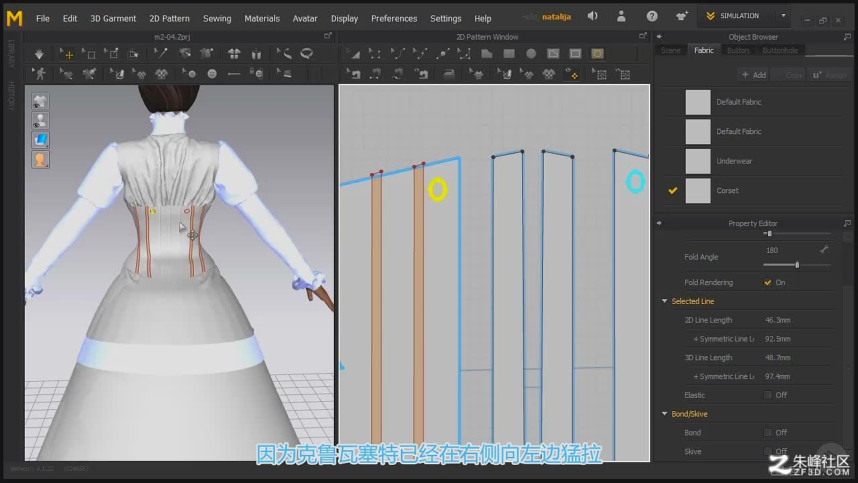Open the HISTORY side panel
The width and height of the screenshot is (858, 483).
[11, 95]
